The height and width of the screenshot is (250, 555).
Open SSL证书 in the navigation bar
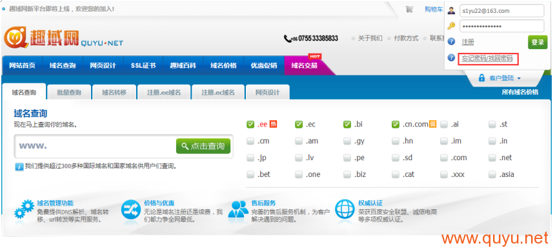143,65
